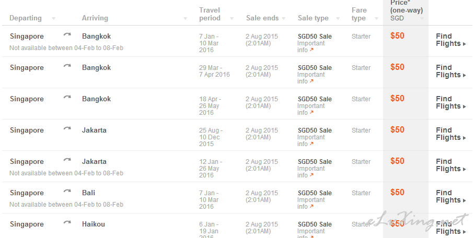
Task: Open the Sale type filter arrow
Action: click(338, 19)
